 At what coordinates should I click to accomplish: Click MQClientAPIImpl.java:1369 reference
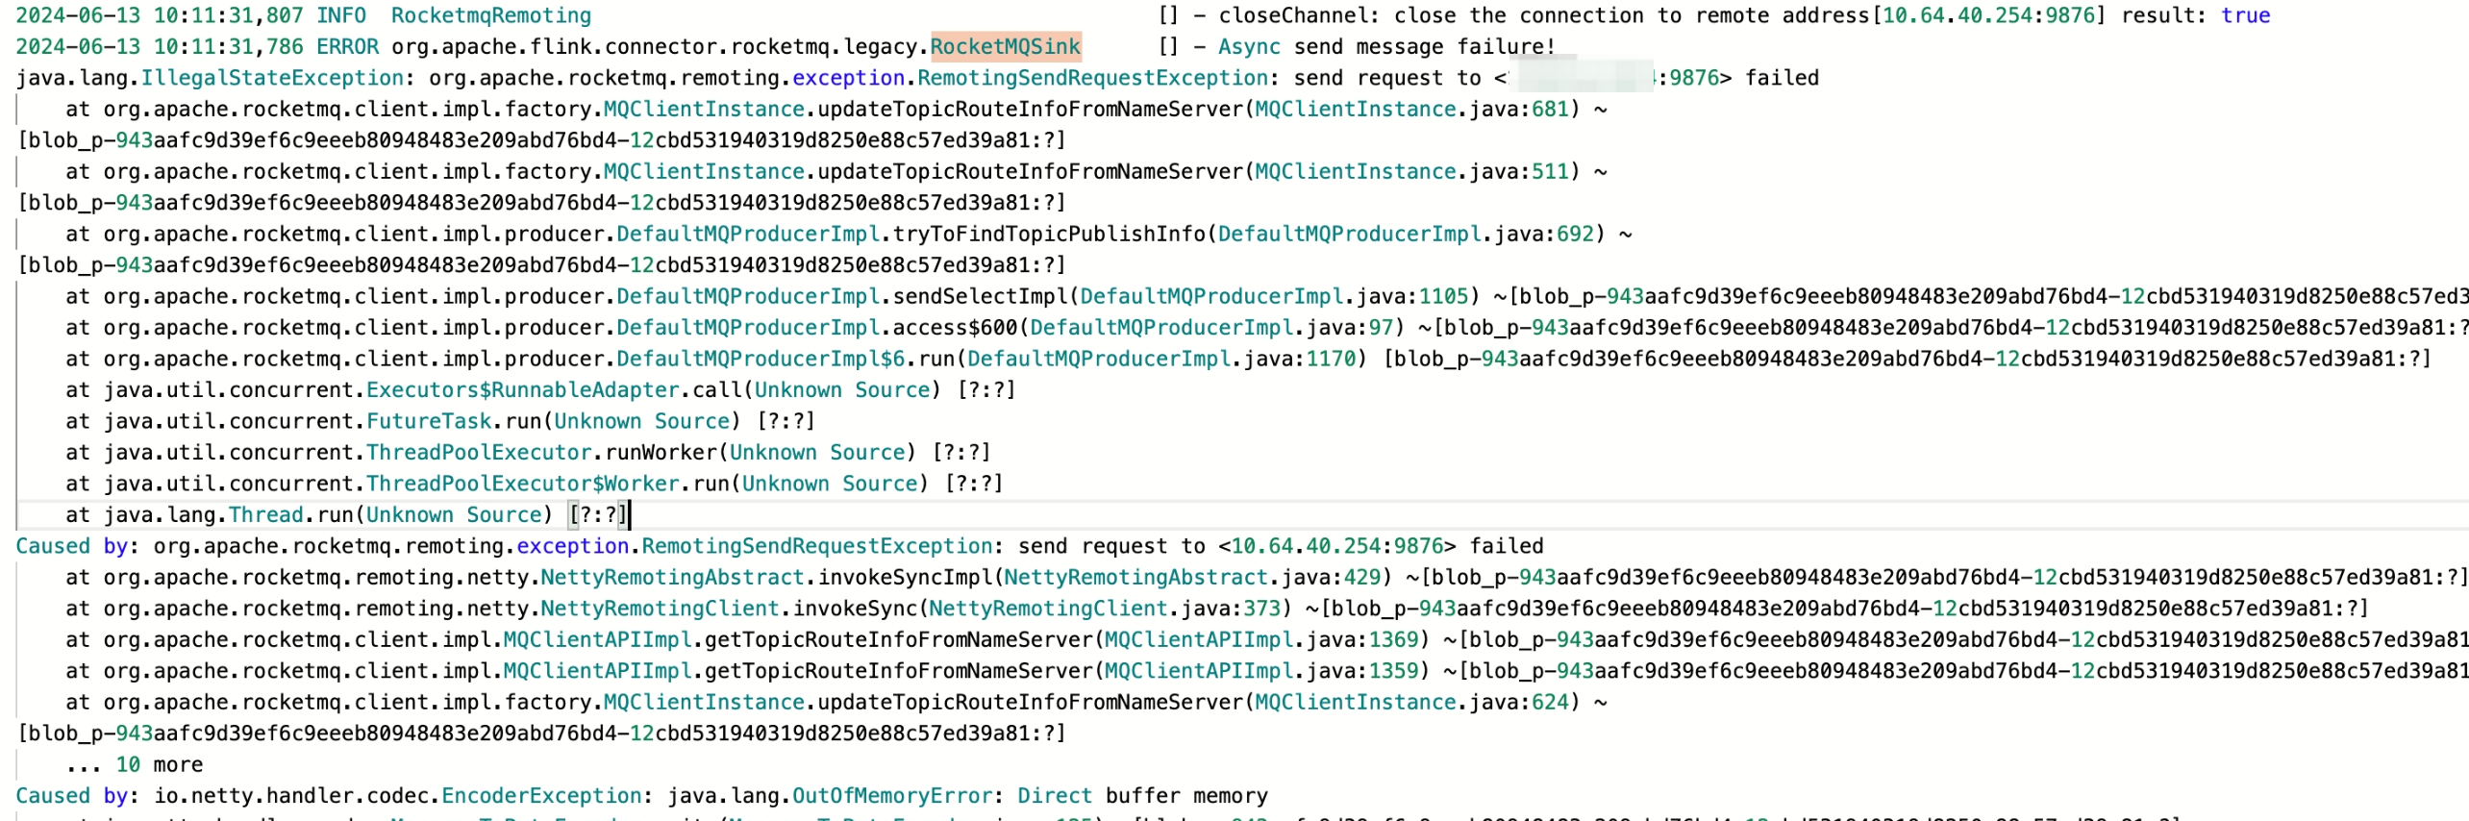pos(1261,639)
